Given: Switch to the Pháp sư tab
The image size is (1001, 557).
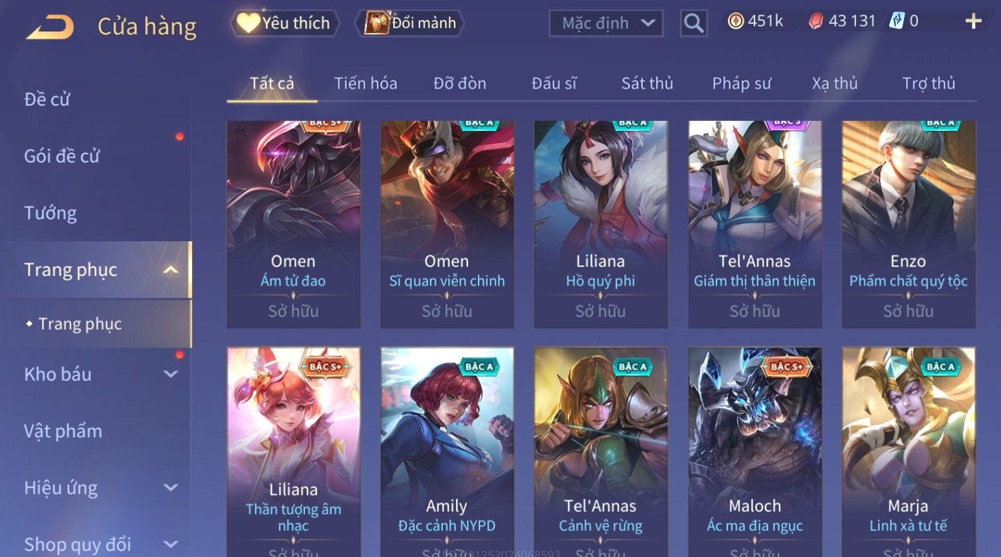Looking at the screenshot, I should pyautogui.click(x=741, y=84).
